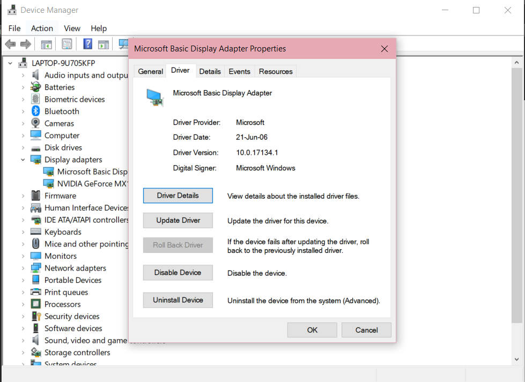Select the Print queues printer icon
This screenshot has width=525, height=382.
35,291
